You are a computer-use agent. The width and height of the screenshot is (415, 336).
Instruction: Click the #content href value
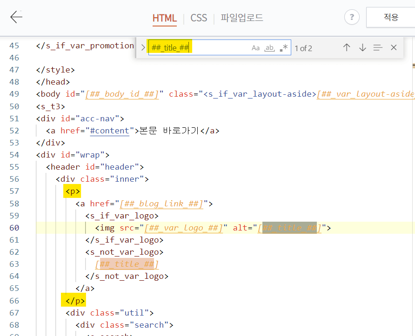[x=109, y=131]
